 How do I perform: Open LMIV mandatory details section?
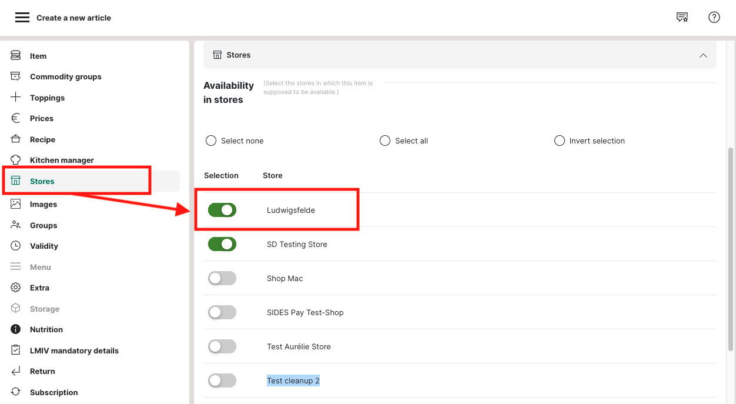74,350
